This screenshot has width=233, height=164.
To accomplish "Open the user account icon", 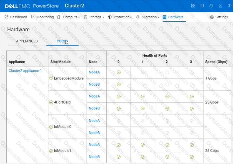I will click(221, 6).
